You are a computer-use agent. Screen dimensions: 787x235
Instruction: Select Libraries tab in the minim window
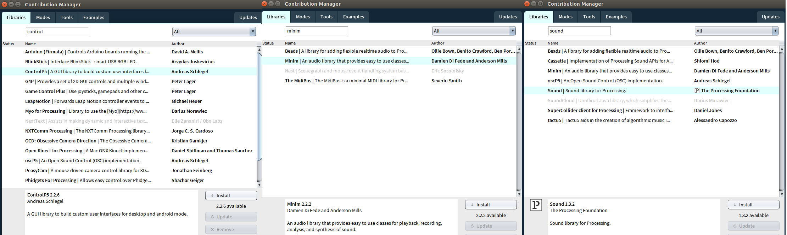(276, 17)
